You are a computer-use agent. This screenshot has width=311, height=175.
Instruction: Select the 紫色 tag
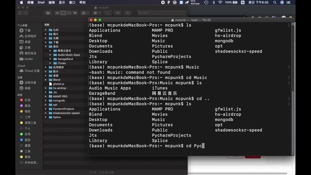tap(25, 106)
